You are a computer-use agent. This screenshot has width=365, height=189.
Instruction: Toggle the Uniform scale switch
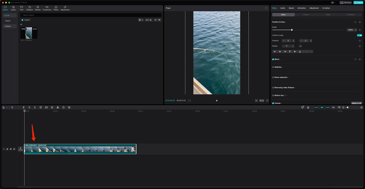(x=360, y=35)
